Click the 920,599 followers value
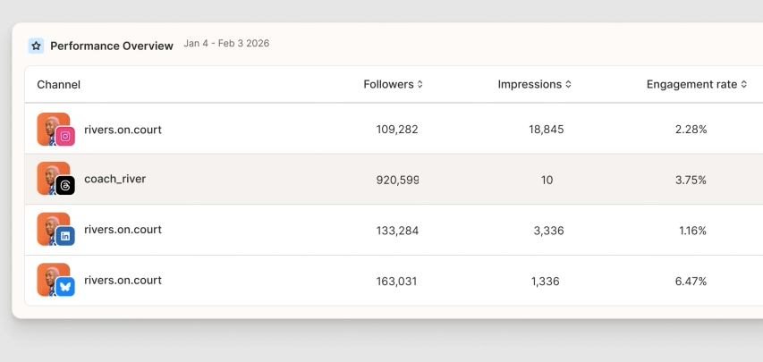 click(397, 180)
